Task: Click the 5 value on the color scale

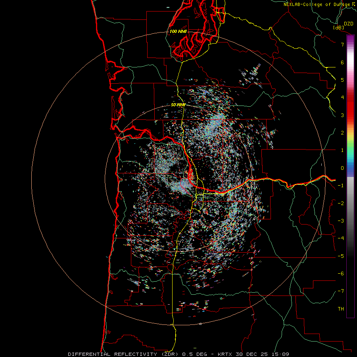Action: click(x=342, y=80)
